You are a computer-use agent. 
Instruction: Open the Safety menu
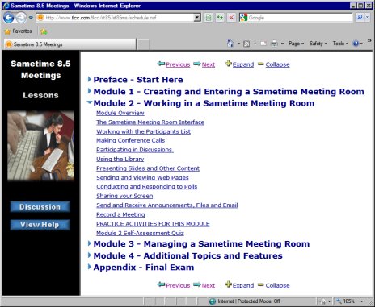pyautogui.click(x=318, y=44)
